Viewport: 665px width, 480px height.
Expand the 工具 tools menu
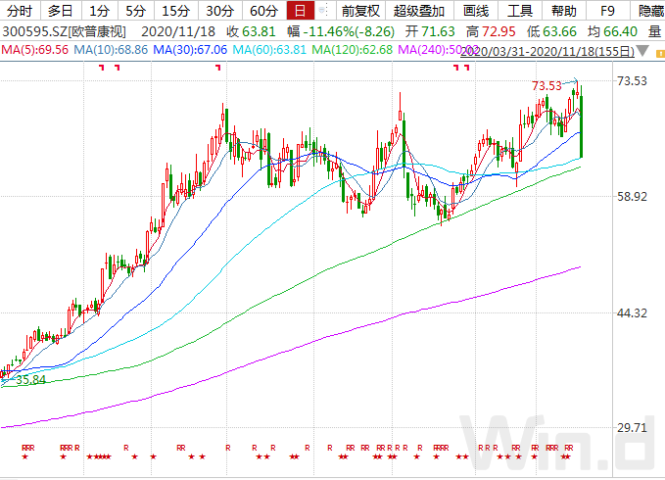(x=520, y=12)
